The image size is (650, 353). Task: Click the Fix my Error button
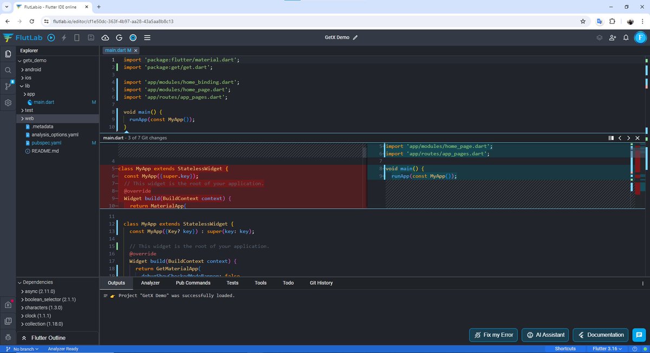[x=493, y=335]
